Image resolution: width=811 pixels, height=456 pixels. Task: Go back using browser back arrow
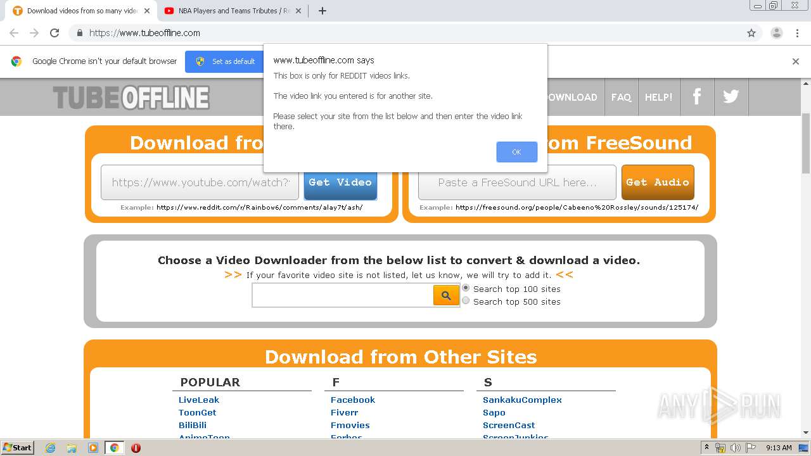[14, 33]
